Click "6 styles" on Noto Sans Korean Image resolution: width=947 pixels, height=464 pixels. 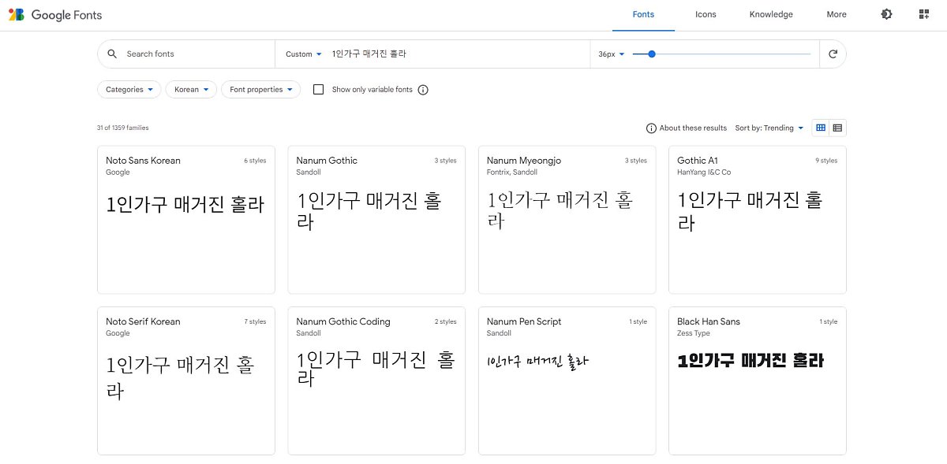point(255,161)
